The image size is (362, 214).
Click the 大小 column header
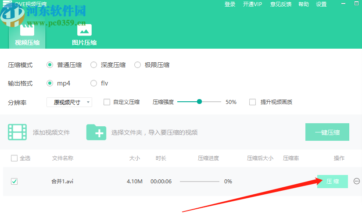(135, 158)
